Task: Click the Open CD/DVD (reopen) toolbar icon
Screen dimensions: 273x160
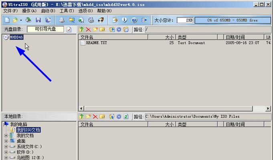Action: click(x=28, y=20)
